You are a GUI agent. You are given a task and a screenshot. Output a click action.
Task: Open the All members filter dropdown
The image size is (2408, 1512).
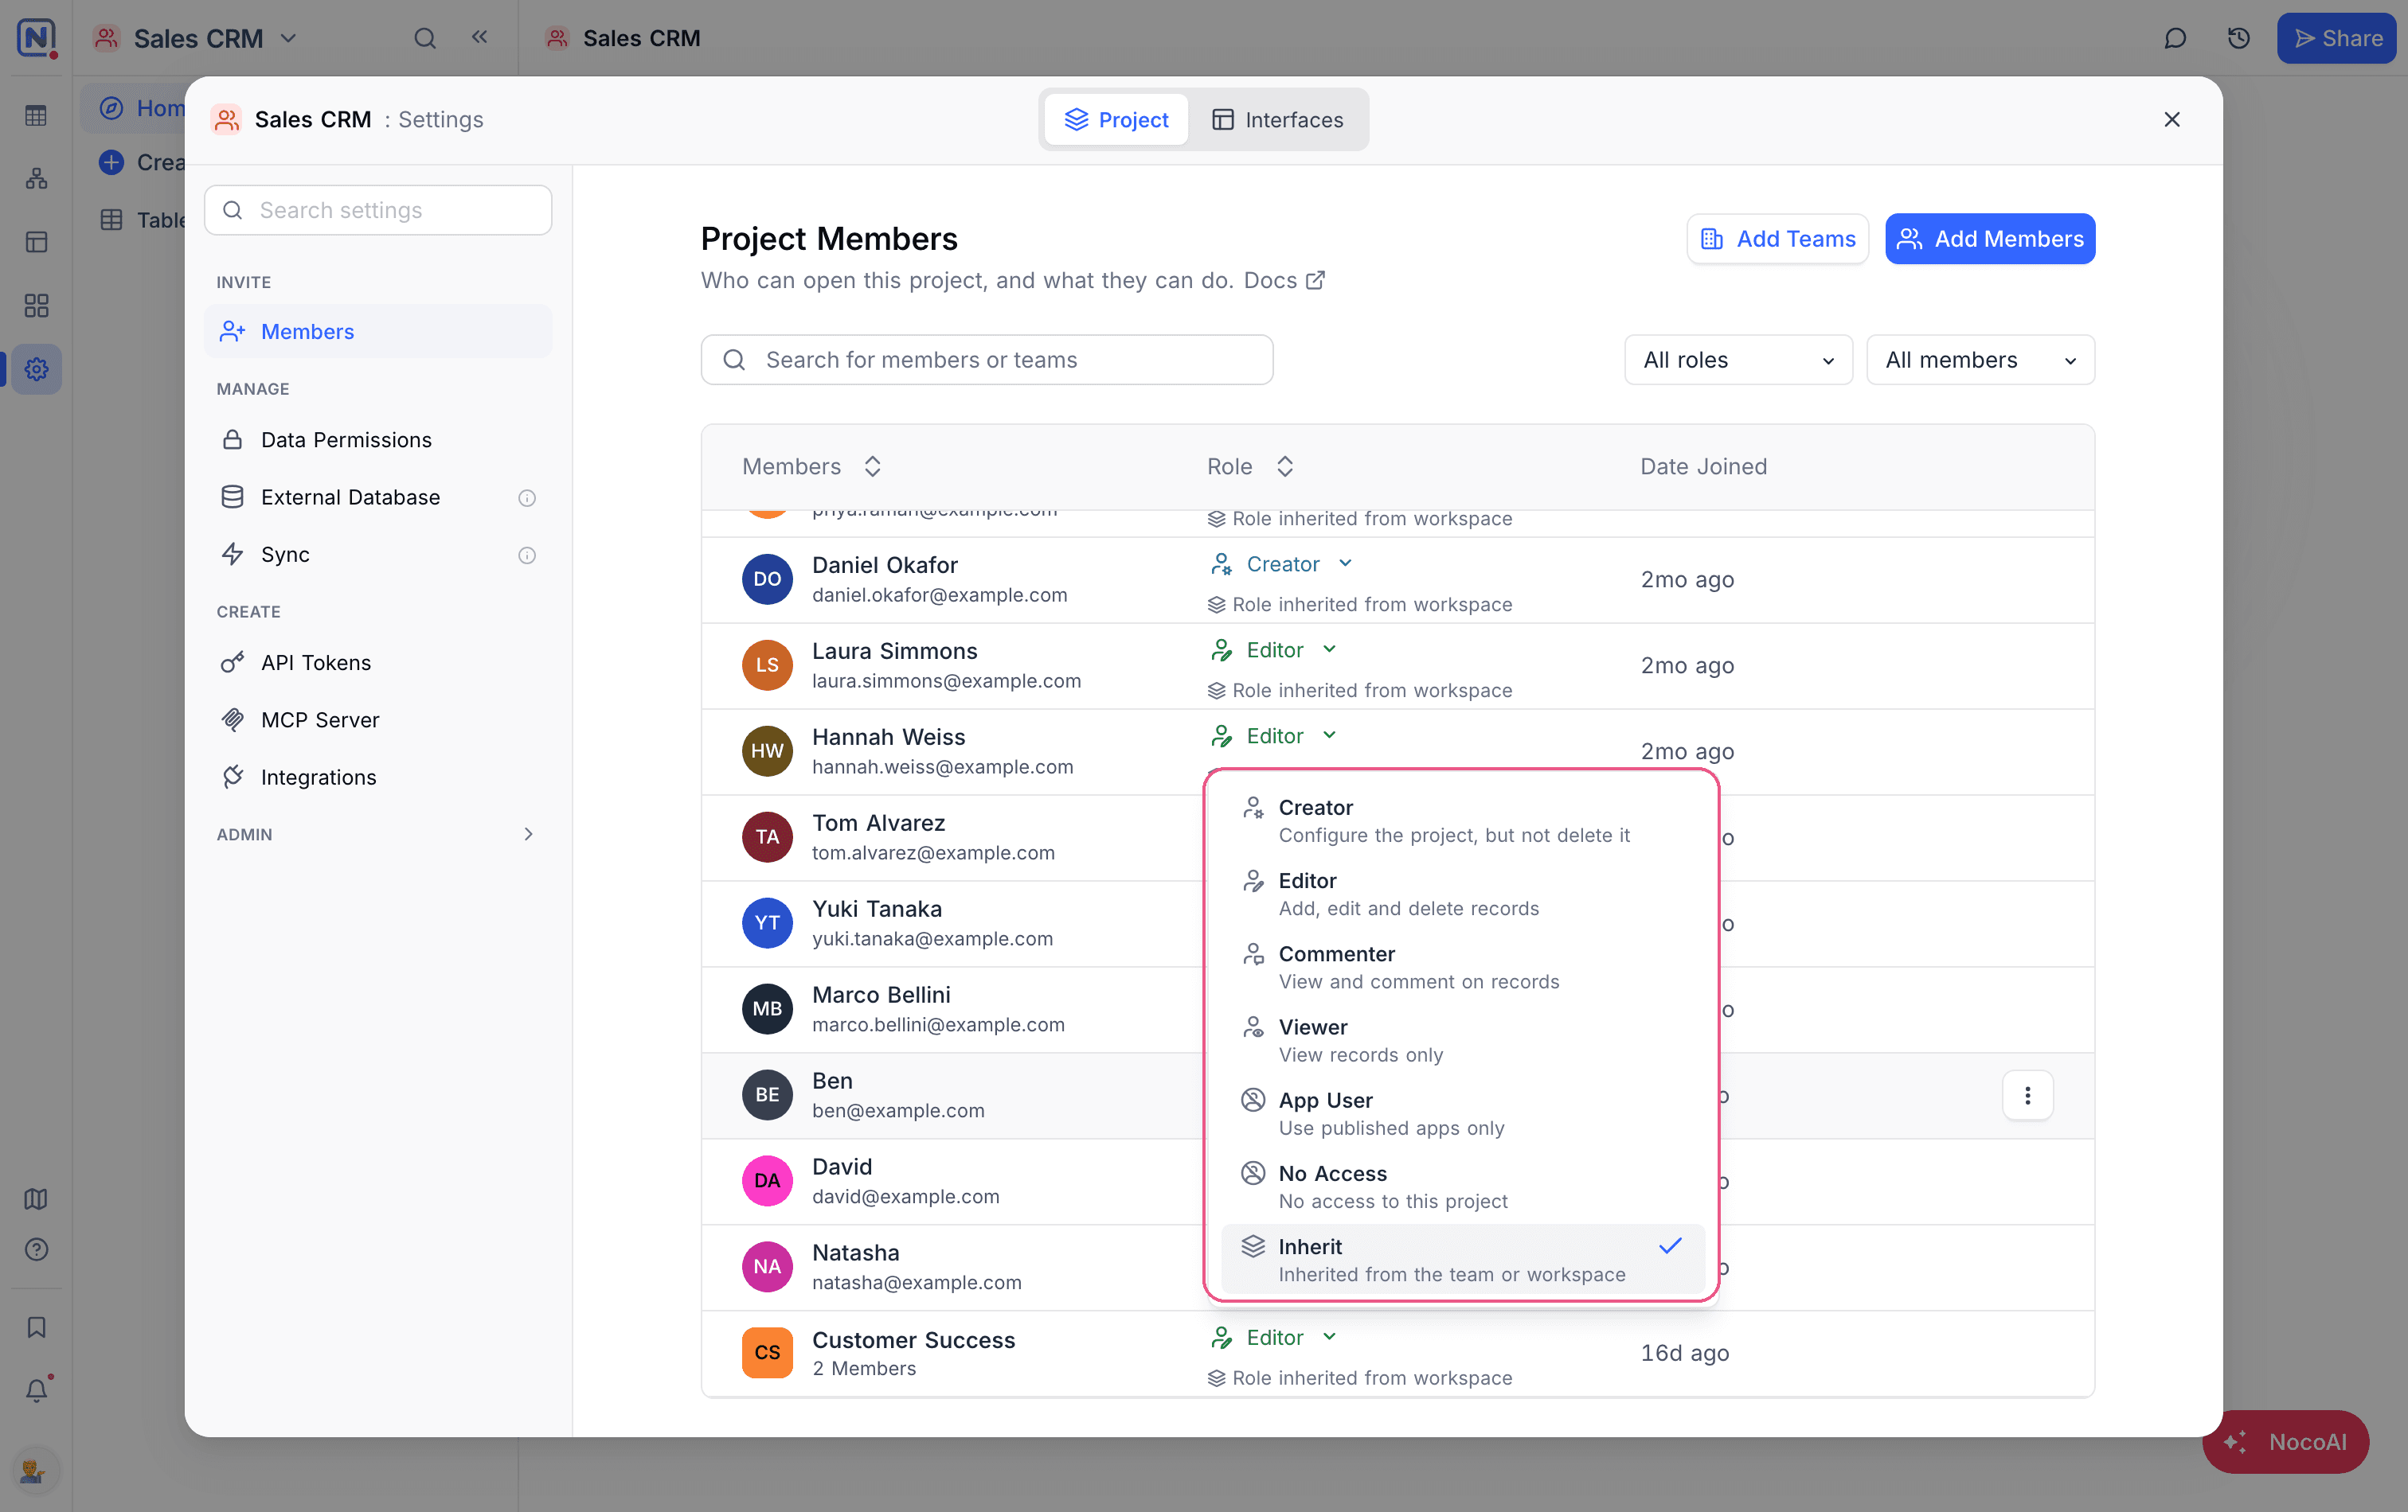point(1980,360)
